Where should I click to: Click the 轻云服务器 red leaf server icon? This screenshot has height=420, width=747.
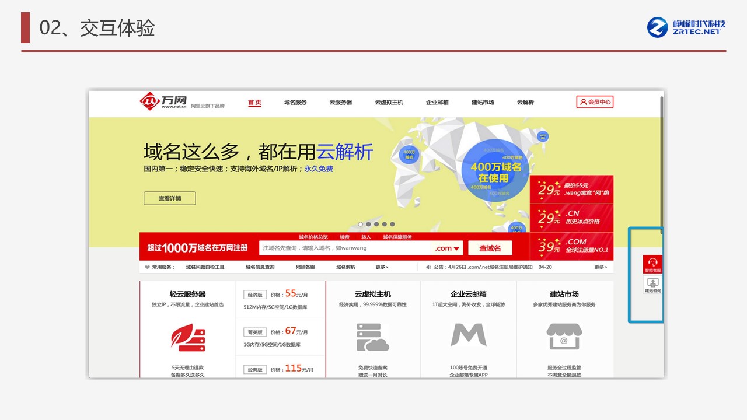pos(188,337)
